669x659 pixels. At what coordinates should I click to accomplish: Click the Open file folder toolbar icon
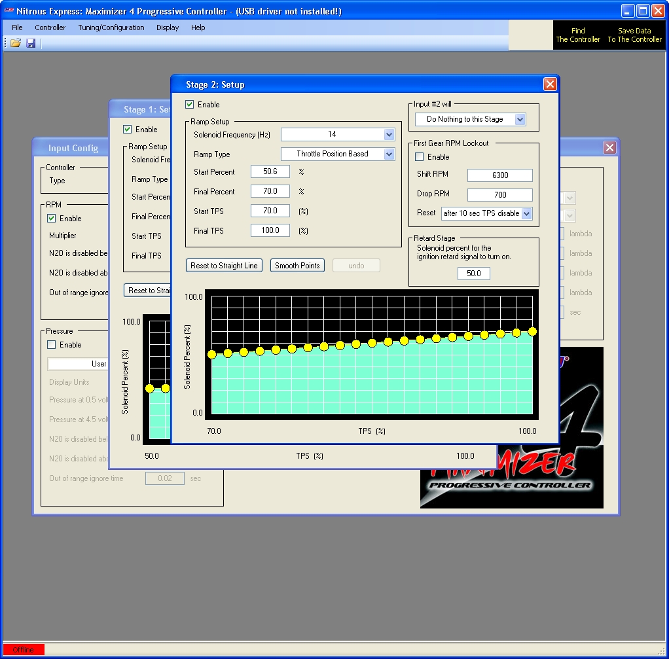tap(16, 43)
